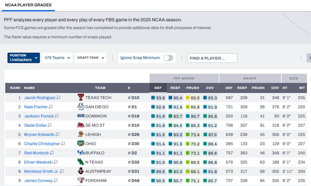
Task: Sort by the TEAM column header
Action: (100, 88)
